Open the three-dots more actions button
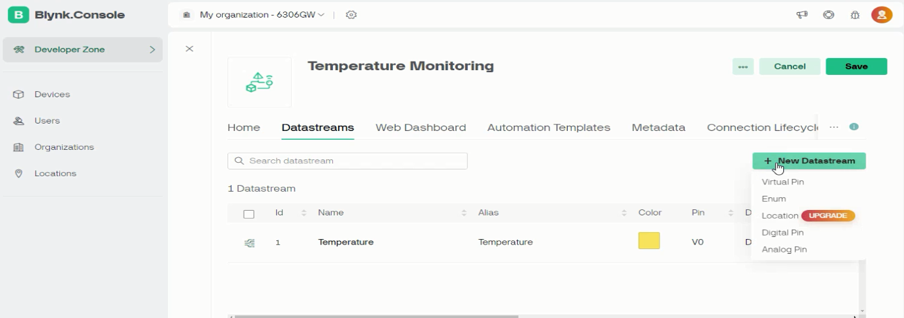904x318 pixels. [x=743, y=66]
